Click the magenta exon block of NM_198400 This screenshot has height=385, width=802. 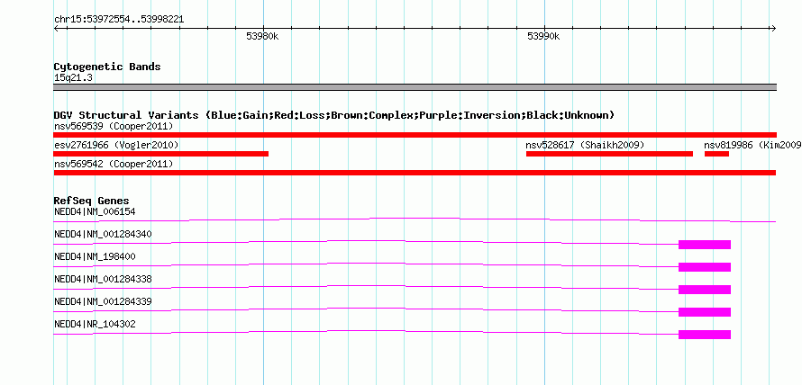point(705,267)
